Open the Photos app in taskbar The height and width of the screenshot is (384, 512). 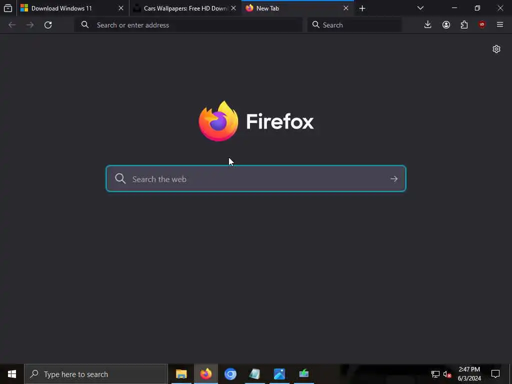(279, 374)
